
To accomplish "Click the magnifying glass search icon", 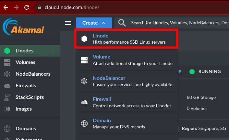I will (x=122, y=23).
